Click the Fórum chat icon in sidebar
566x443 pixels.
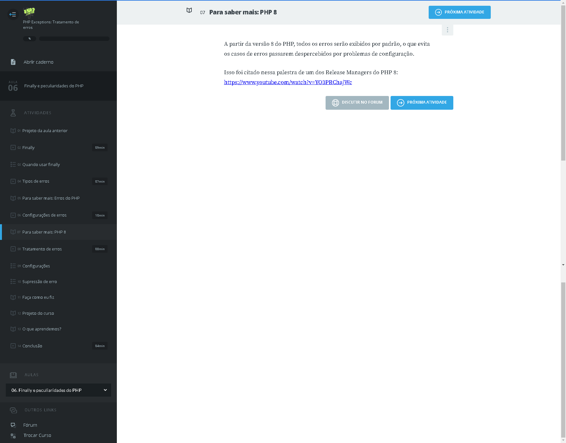tap(13, 425)
